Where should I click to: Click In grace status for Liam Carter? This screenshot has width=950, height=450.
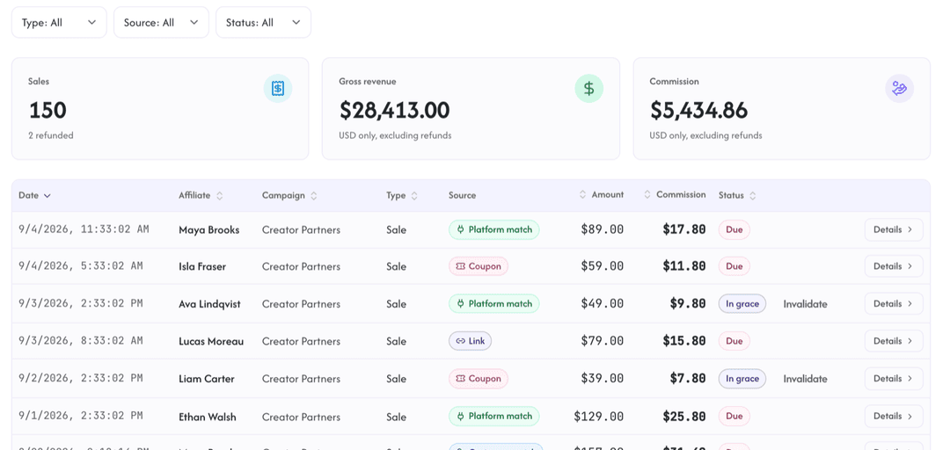742,379
